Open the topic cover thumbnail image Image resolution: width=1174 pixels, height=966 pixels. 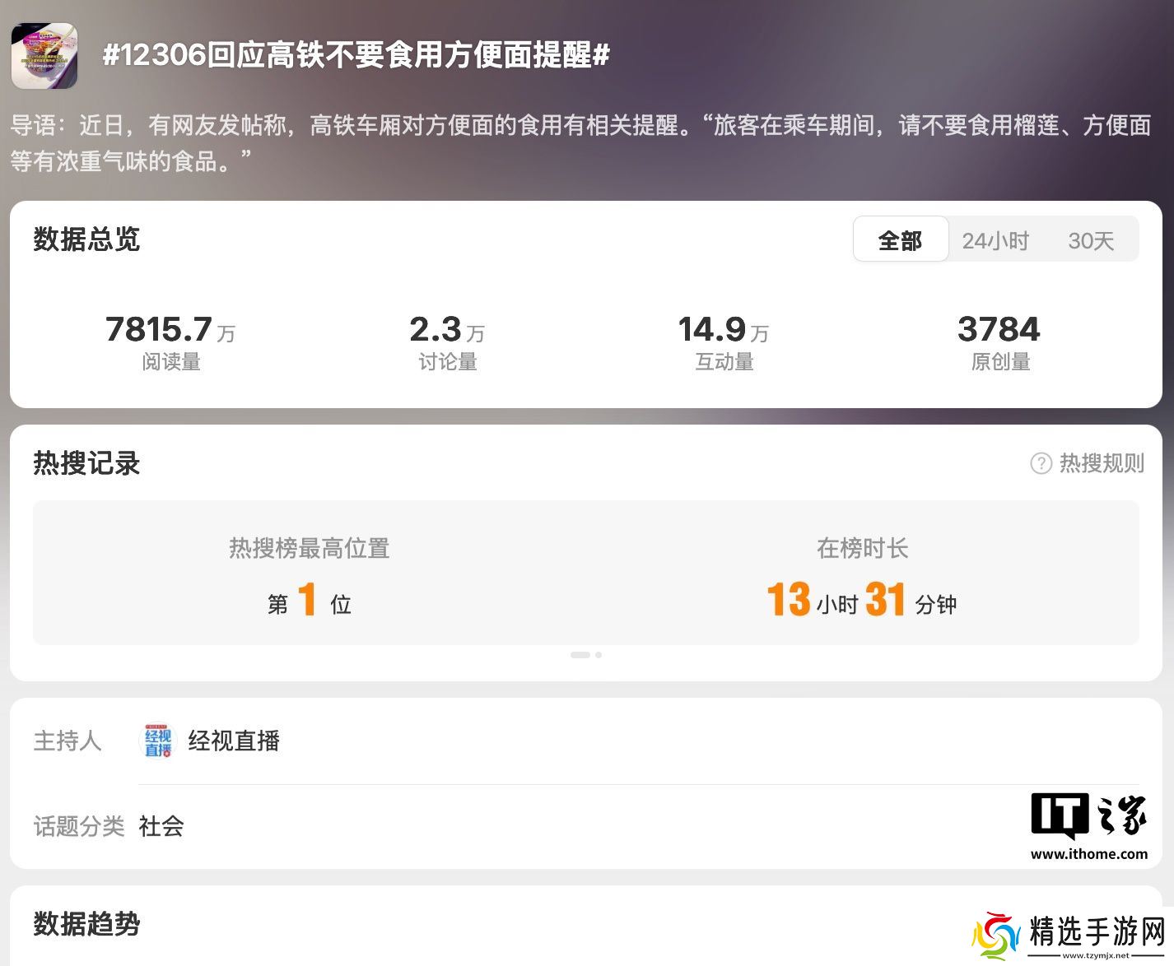click(x=44, y=56)
